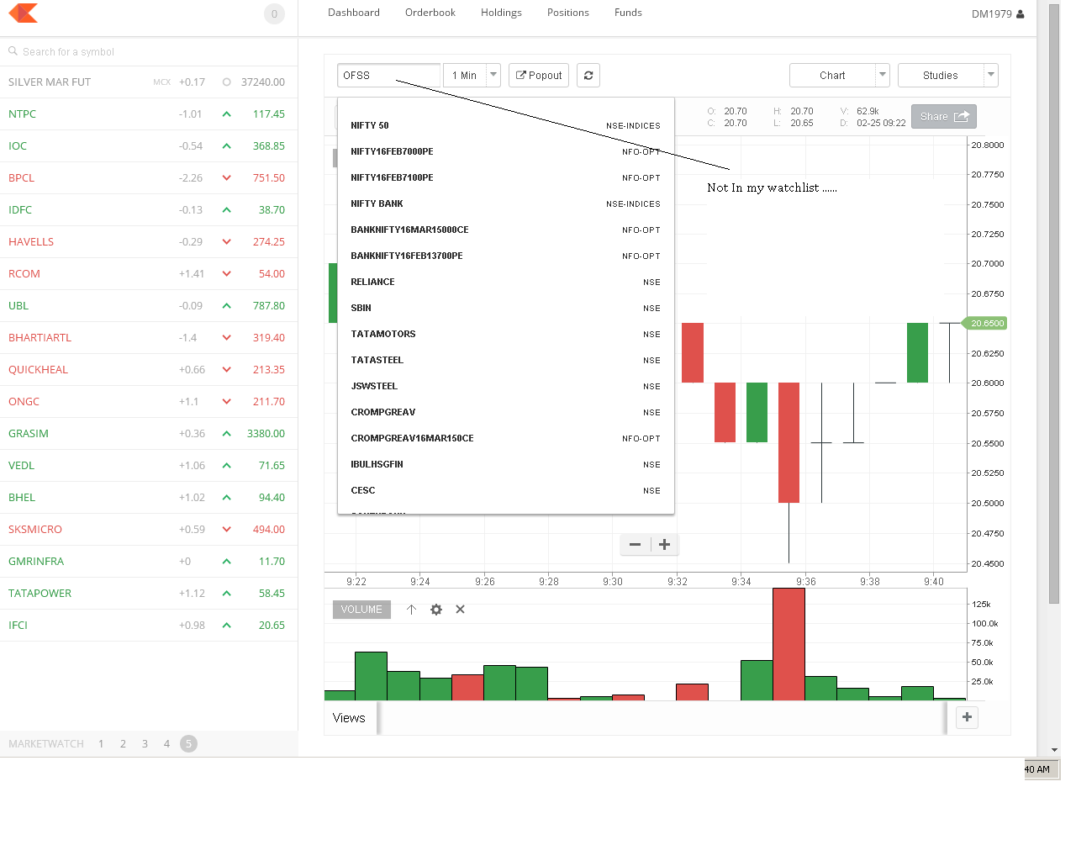The image size is (1076, 861).
Task: Select CESC from the symbol dropdown
Action: pyautogui.click(x=505, y=491)
